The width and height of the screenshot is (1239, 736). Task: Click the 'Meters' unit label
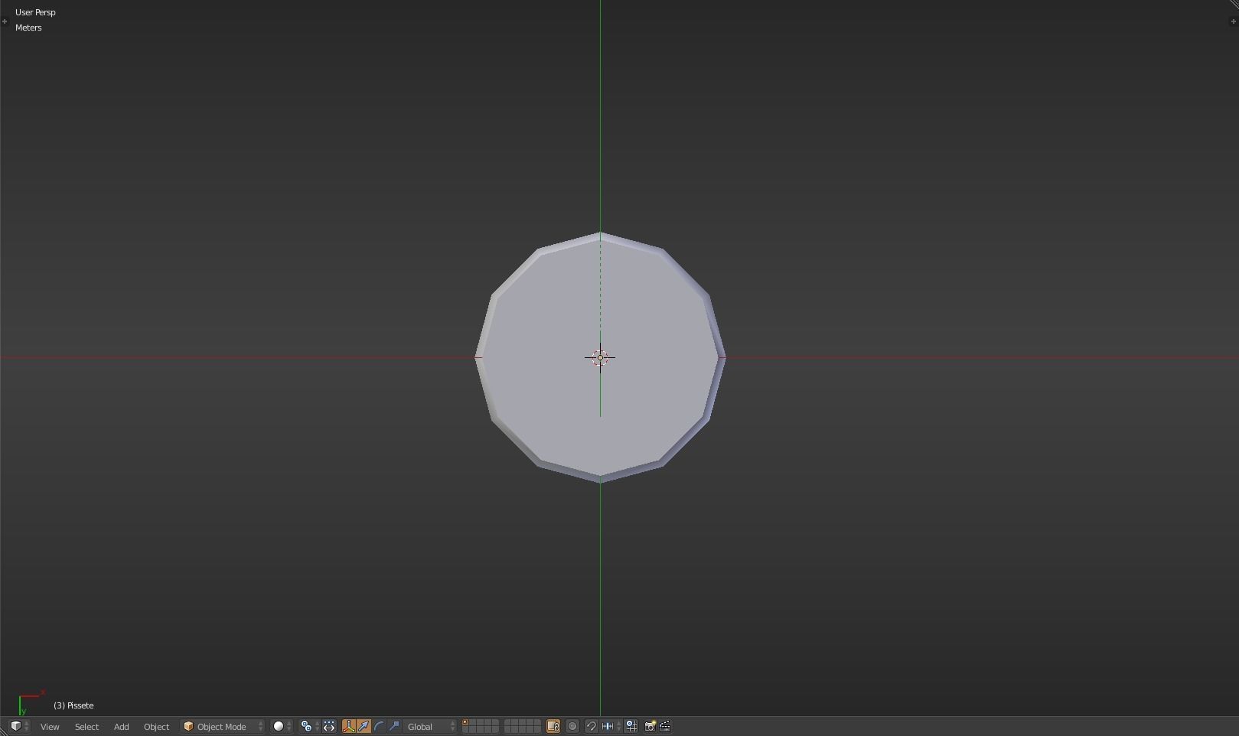pos(28,28)
